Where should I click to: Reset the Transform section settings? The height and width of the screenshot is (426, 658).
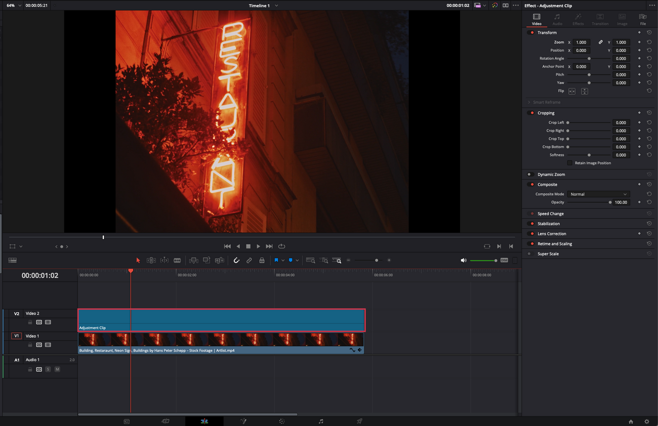[x=649, y=32]
